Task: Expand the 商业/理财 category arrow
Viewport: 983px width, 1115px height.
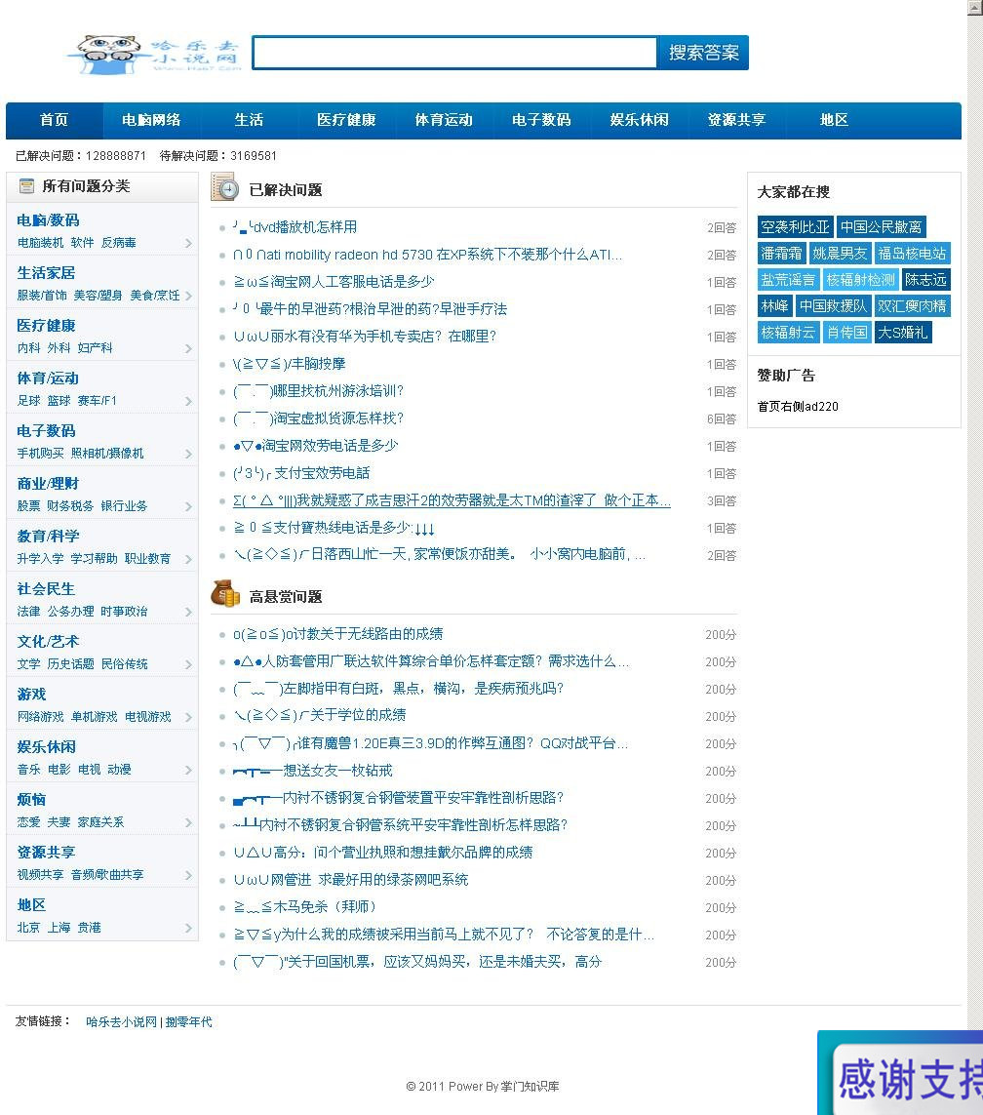Action: pos(188,506)
